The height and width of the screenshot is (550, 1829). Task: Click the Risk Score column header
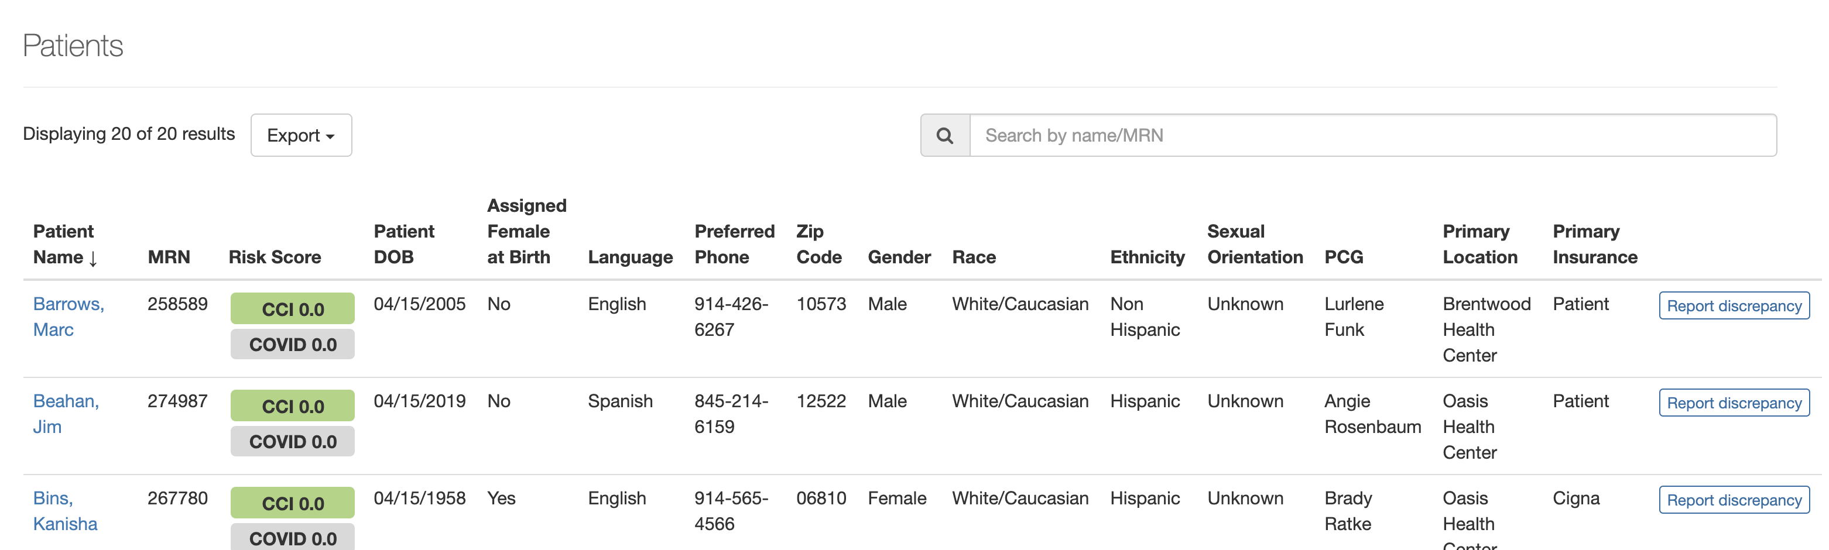coord(274,257)
